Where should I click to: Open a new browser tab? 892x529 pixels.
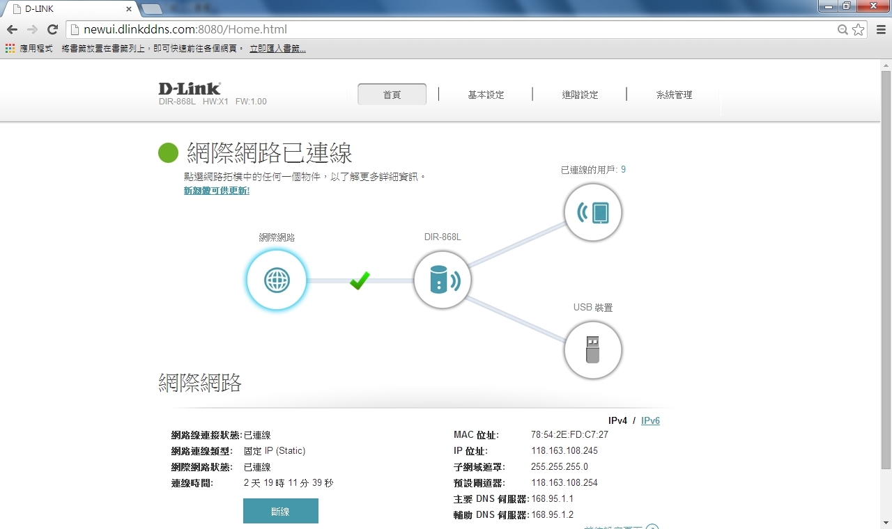click(152, 9)
